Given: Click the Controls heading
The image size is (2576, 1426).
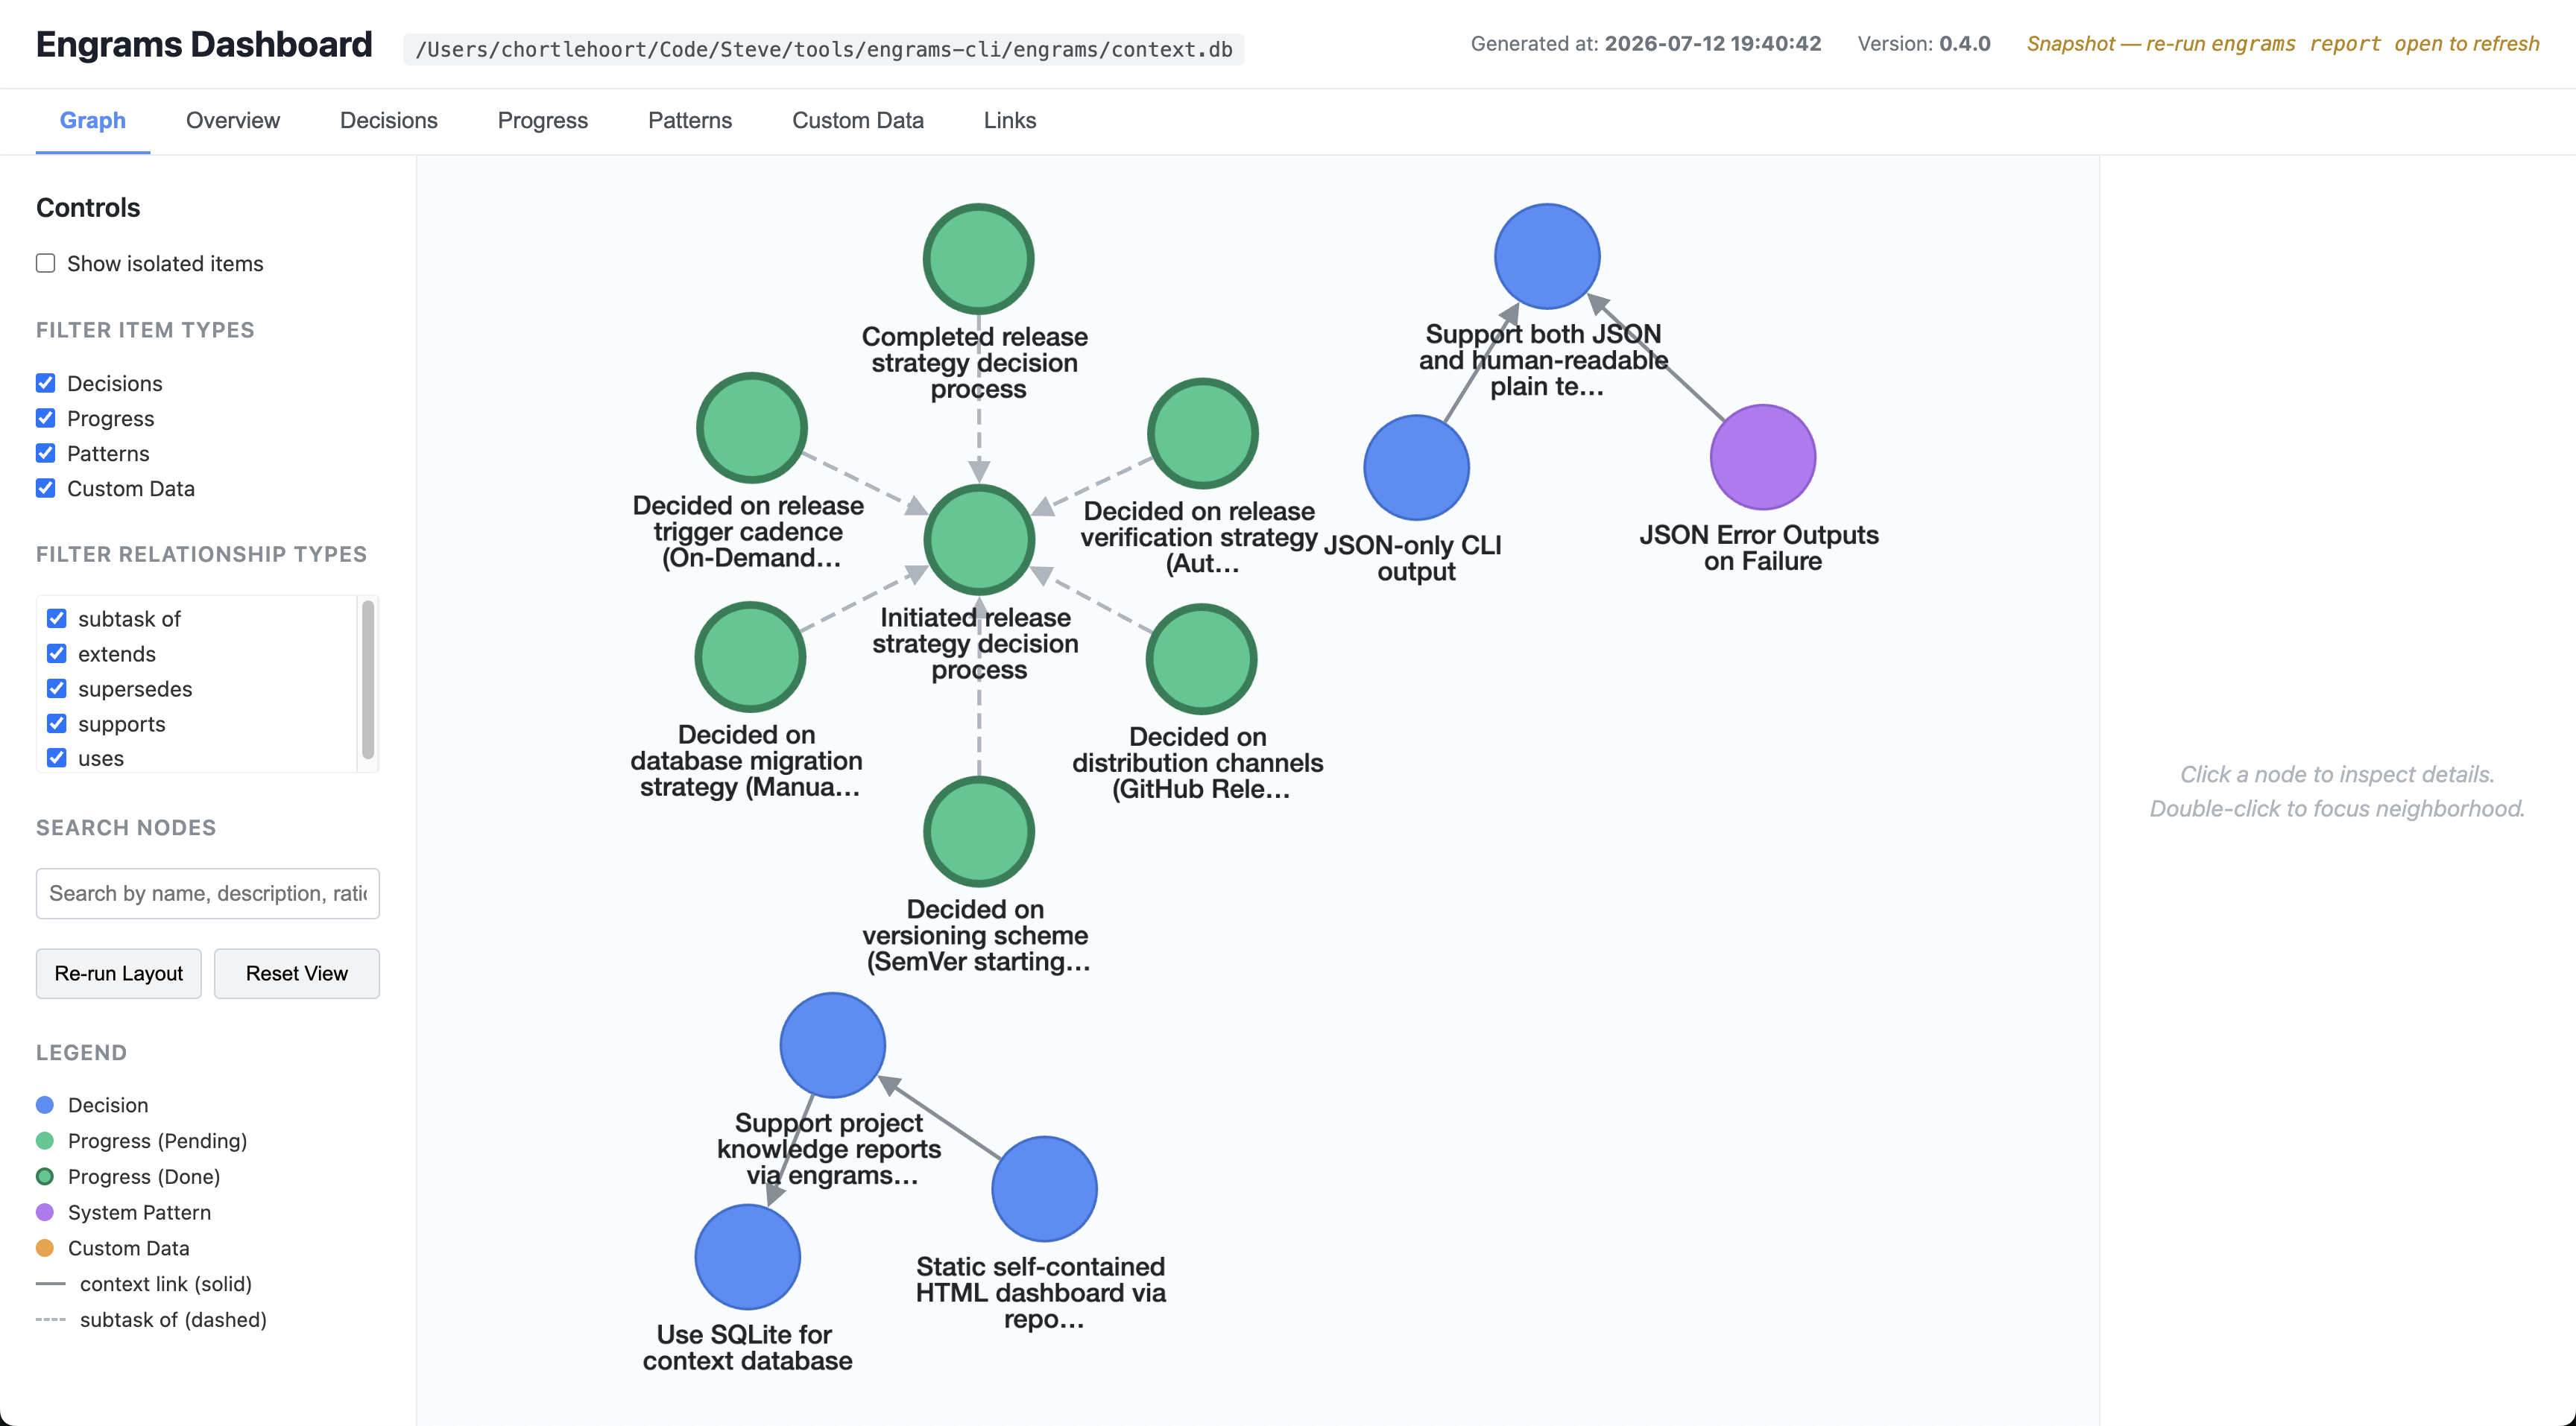Looking at the screenshot, I should (88, 208).
